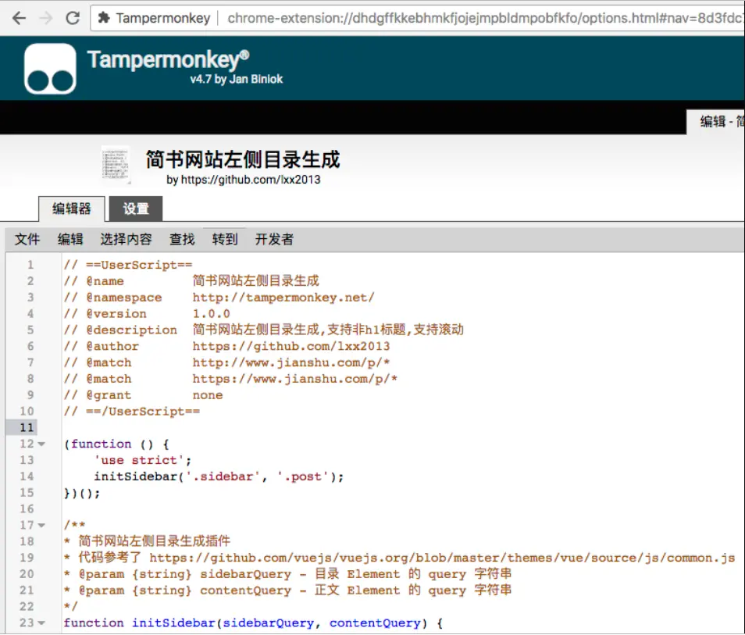Select the 编辑 tab at top right
The height and width of the screenshot is (635, 745).
click(716, 122)
